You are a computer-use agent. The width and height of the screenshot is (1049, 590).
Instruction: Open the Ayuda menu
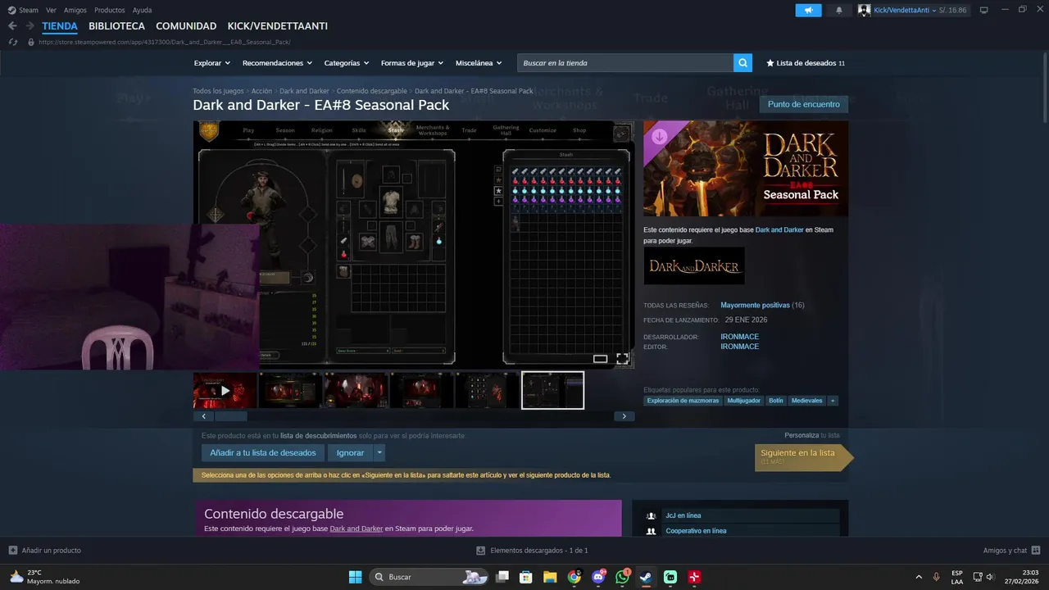[x=142, y=10]
